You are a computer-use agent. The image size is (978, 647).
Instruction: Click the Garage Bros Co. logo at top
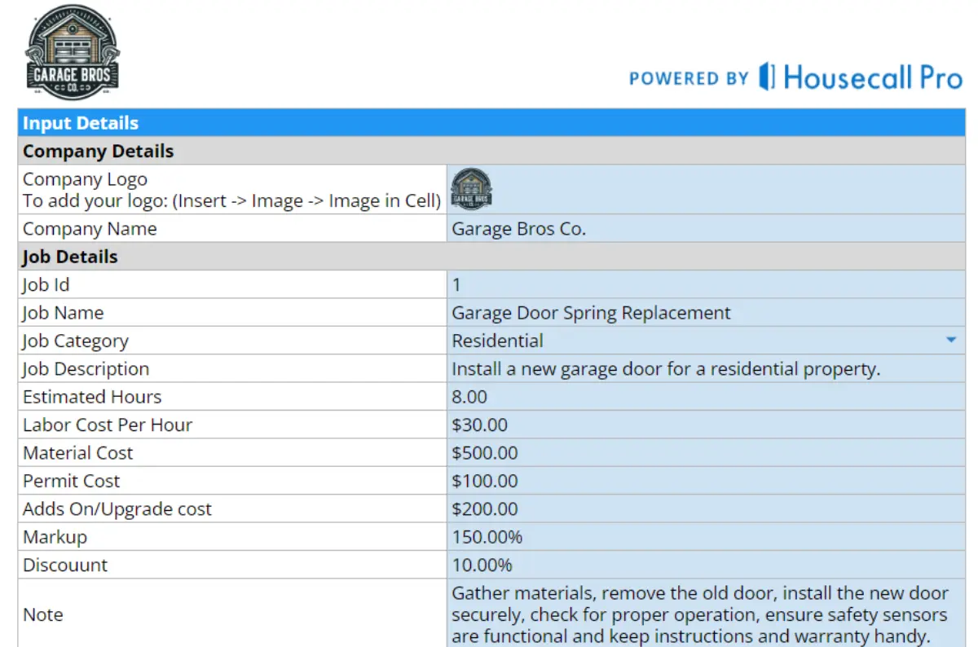click(x=73, y=51)
